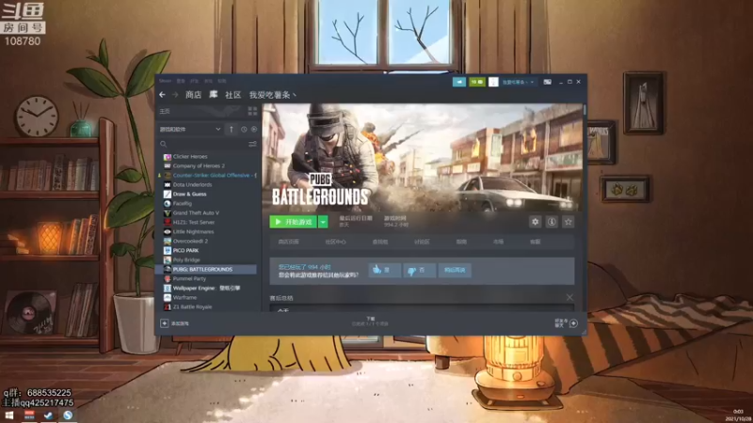Click the plus 添加游戏 add game button
Screen dimensions: 753x423
(x=175, y=323)
